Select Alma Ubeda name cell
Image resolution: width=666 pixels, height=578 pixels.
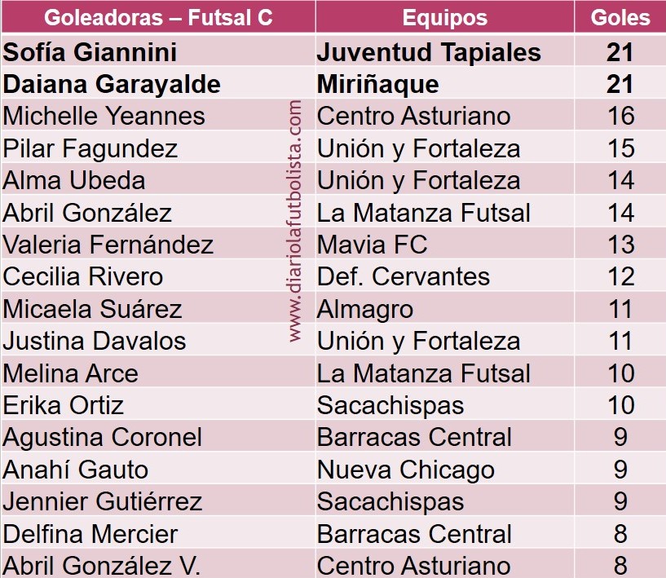point(144,180)
